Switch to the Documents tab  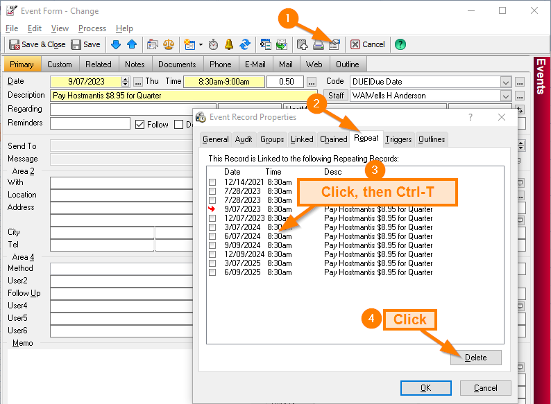point(177,64)
